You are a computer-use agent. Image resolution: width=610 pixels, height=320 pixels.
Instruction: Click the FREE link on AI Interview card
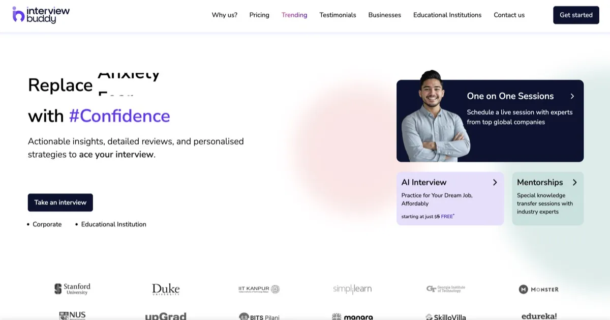pyautogui.click(x=446, y=216)
